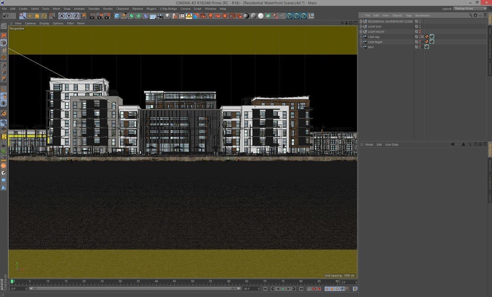The width and height of the screenshot is (492, 297).
Task: Click the L0 layer icon in toolbar
Action: point(312,16)
